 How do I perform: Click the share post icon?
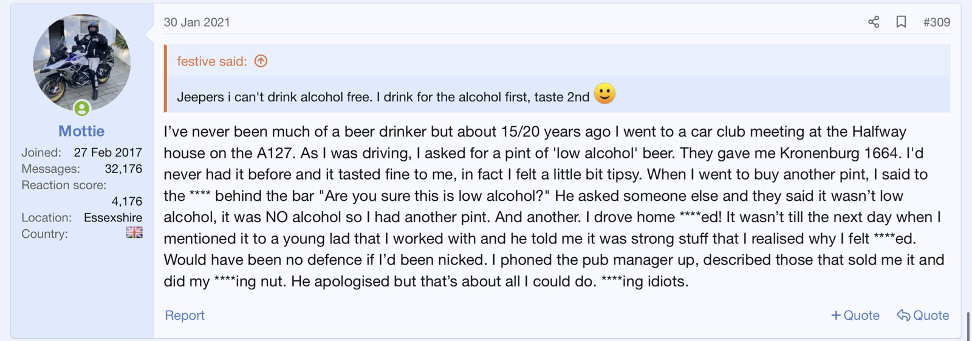coord(874,22)
